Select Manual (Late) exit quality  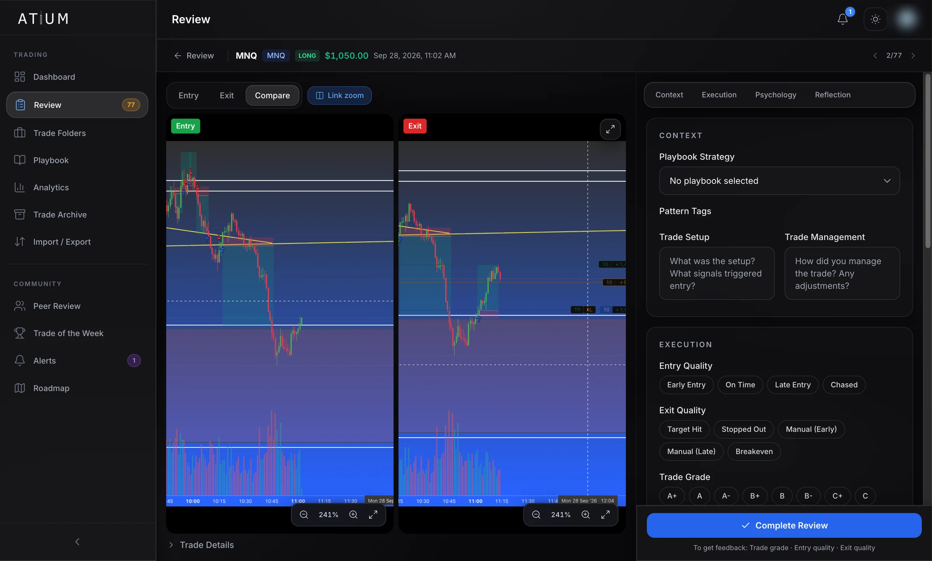click(x=691, y=452)
